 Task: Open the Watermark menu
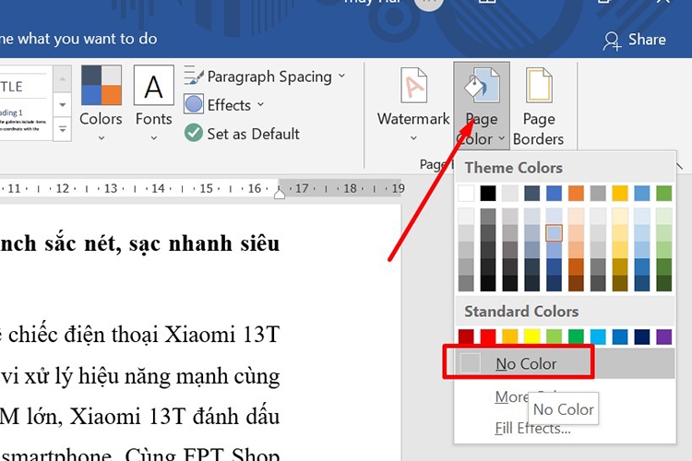(x=413, y=104)
